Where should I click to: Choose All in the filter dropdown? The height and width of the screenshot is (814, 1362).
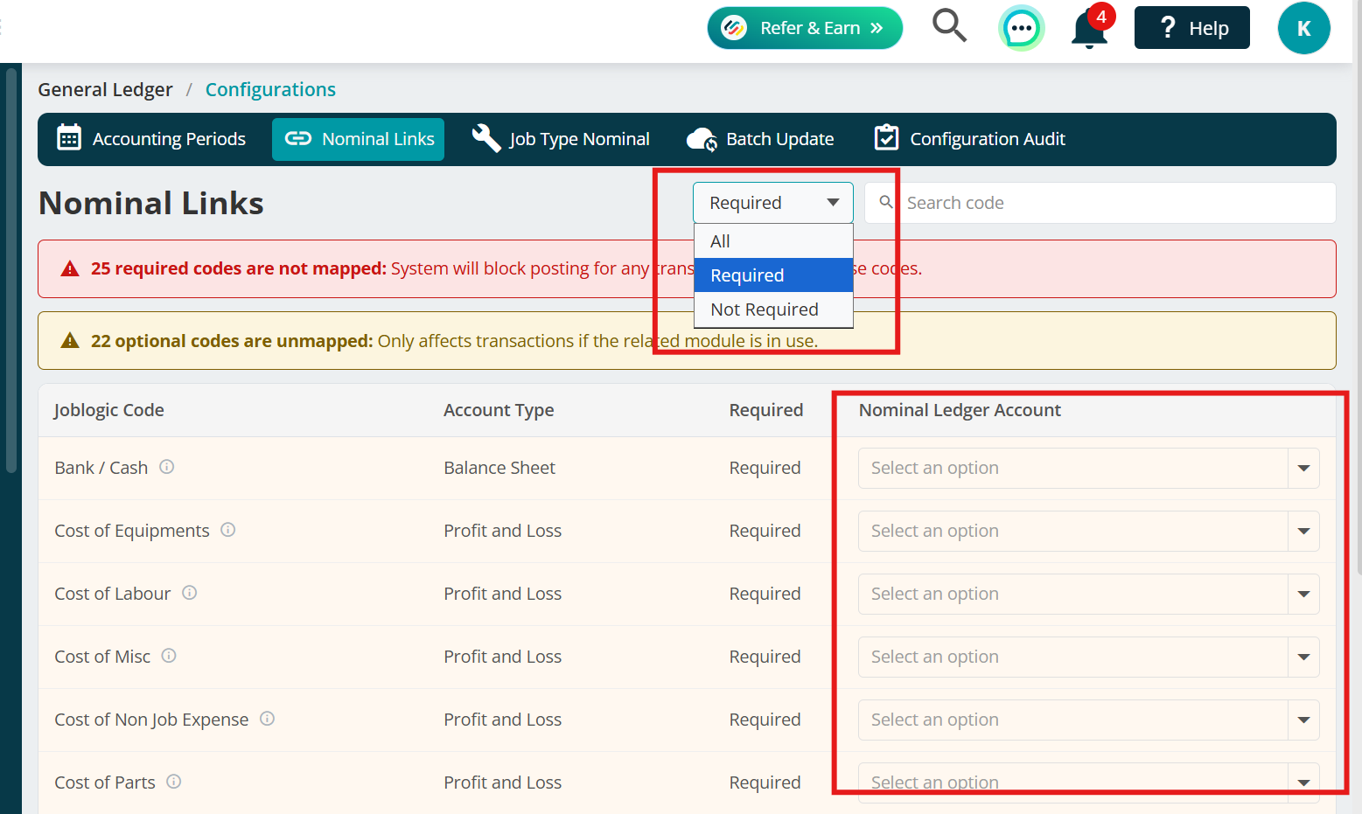773,241
